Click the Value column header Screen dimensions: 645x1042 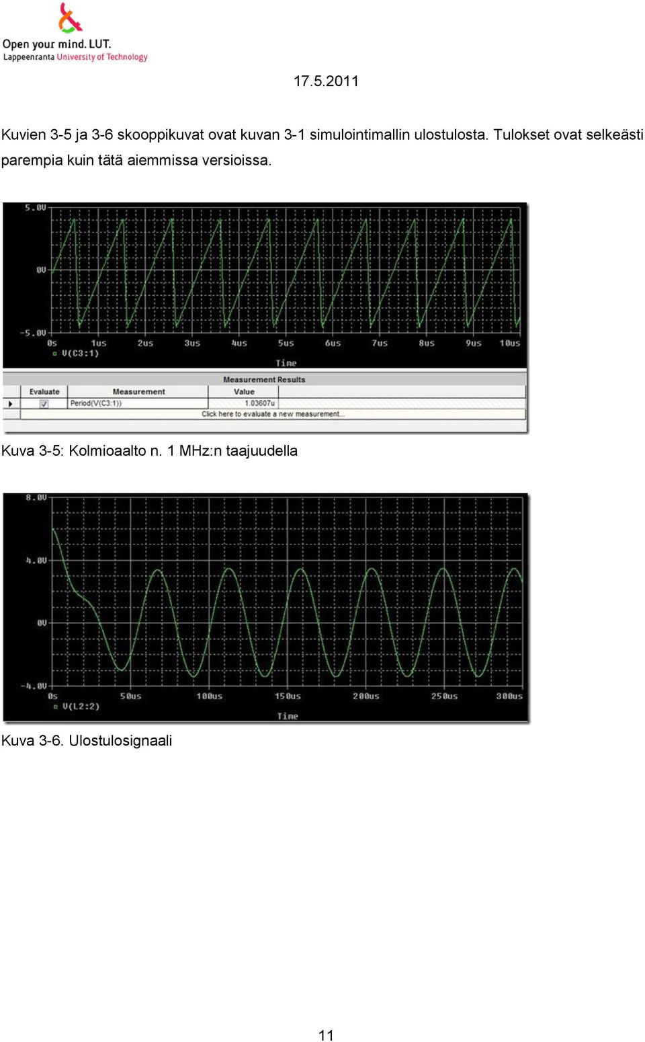[x=244, y=392]
